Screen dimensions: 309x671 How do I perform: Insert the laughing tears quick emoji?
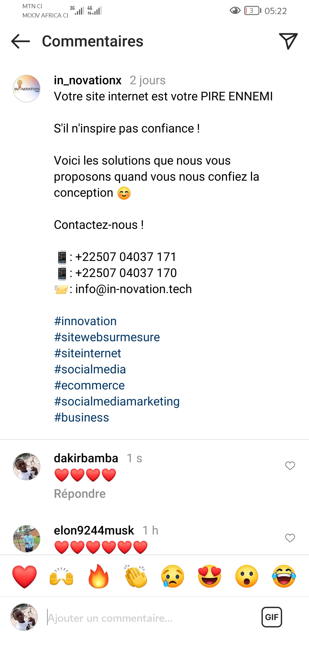284,576
